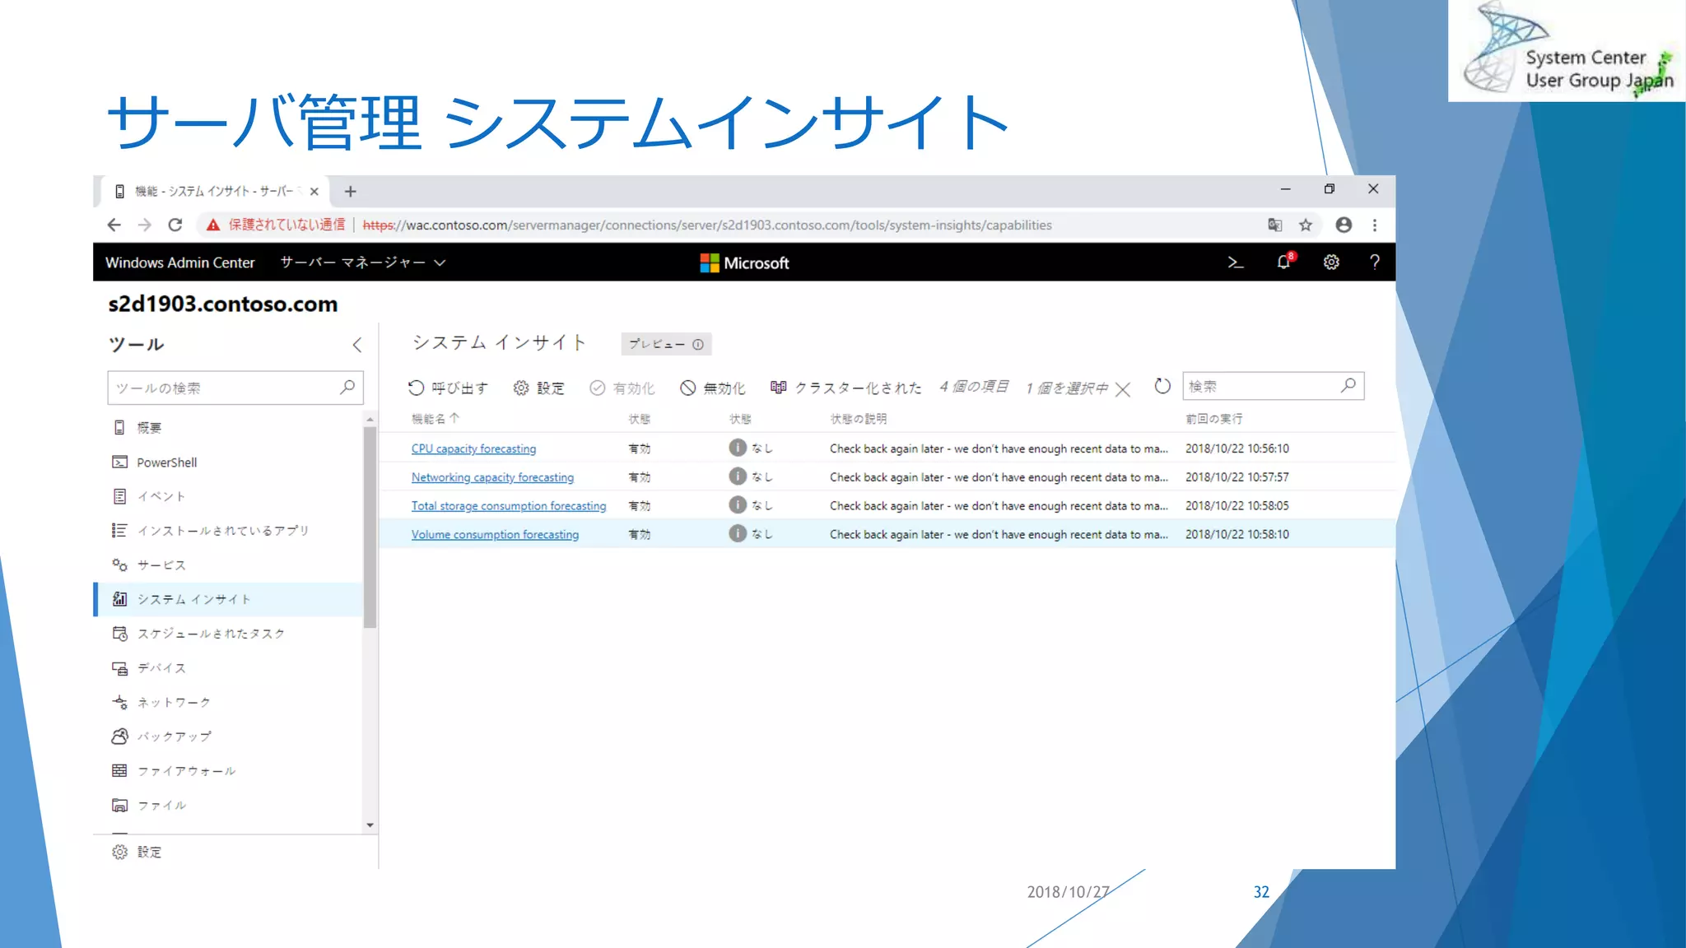
Task: Open 概要 in the tools list
Action: (x=227, y=428)
